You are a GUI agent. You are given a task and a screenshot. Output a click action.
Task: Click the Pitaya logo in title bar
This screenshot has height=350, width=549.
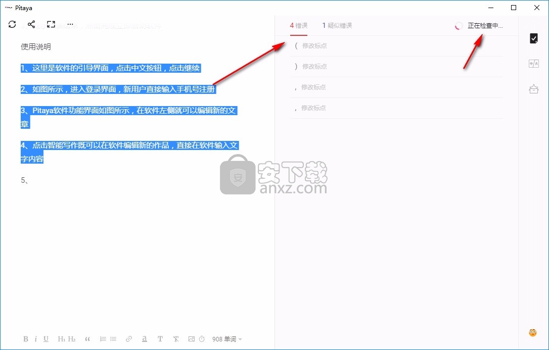coord(9,8)
